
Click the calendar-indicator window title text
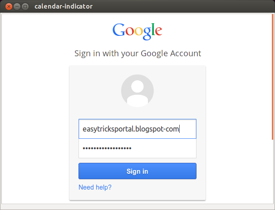coord(64,6)
